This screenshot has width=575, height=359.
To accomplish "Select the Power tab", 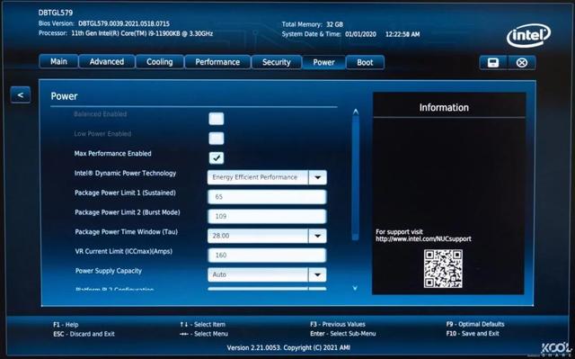I will click(323, 62).
